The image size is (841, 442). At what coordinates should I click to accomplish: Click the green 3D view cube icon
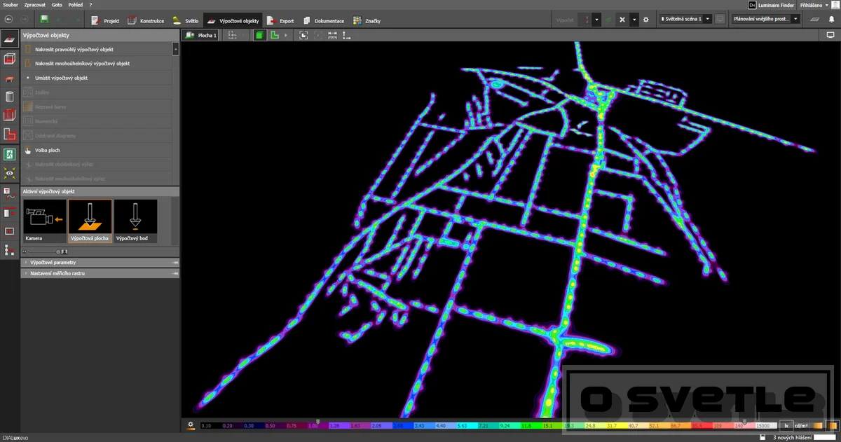tap(259, 34)
